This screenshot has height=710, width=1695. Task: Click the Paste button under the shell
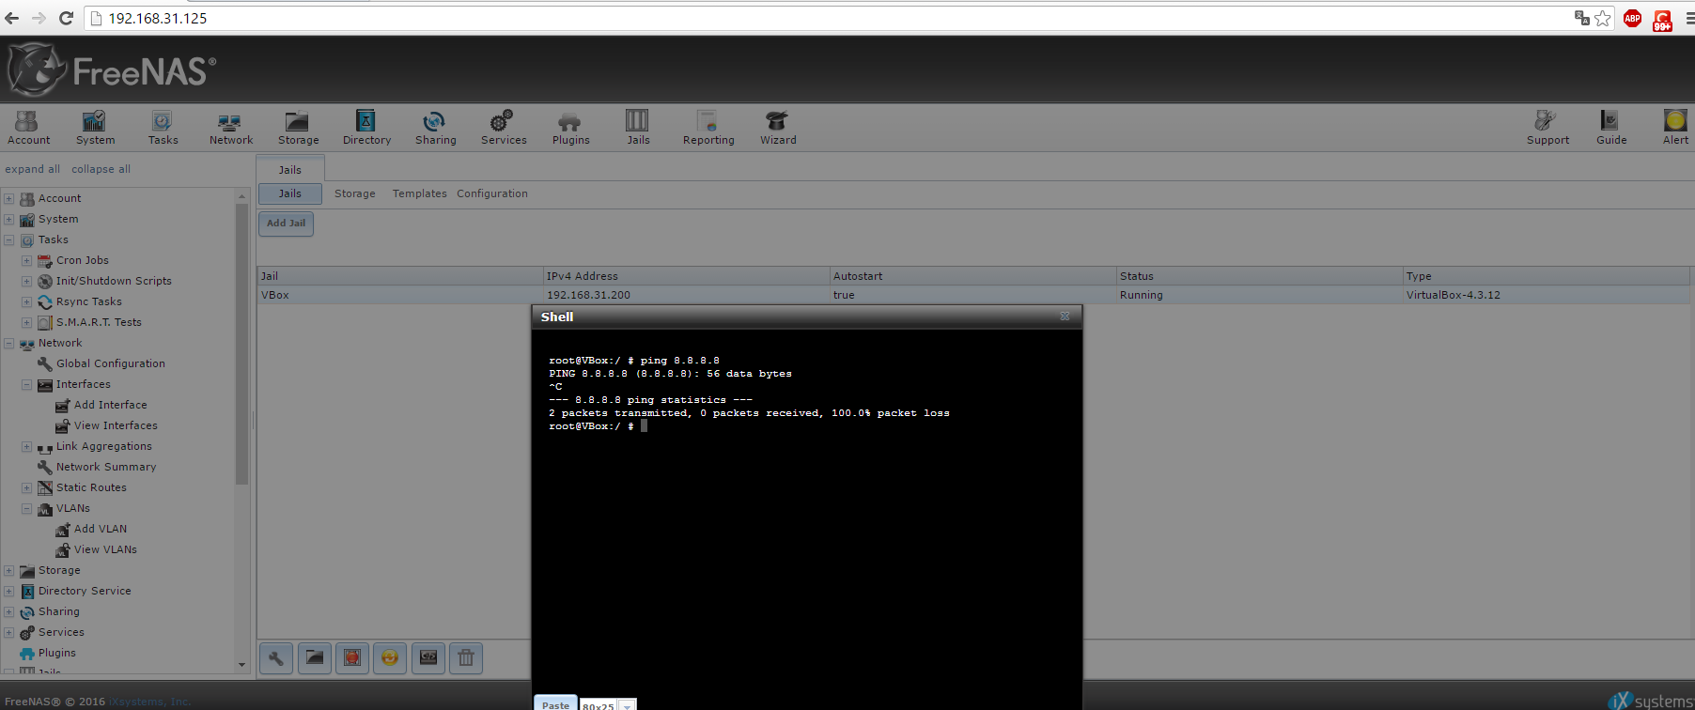click(x=555, y=704)
